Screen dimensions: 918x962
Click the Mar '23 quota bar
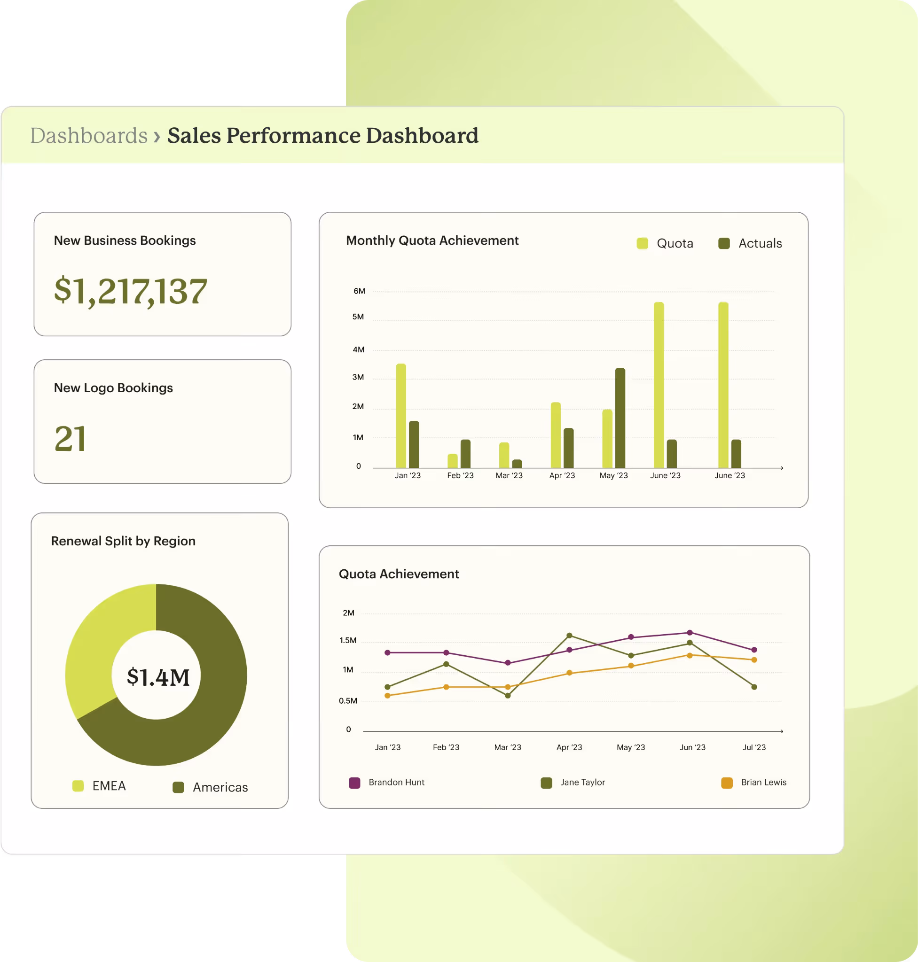click(x=504, y=455)
